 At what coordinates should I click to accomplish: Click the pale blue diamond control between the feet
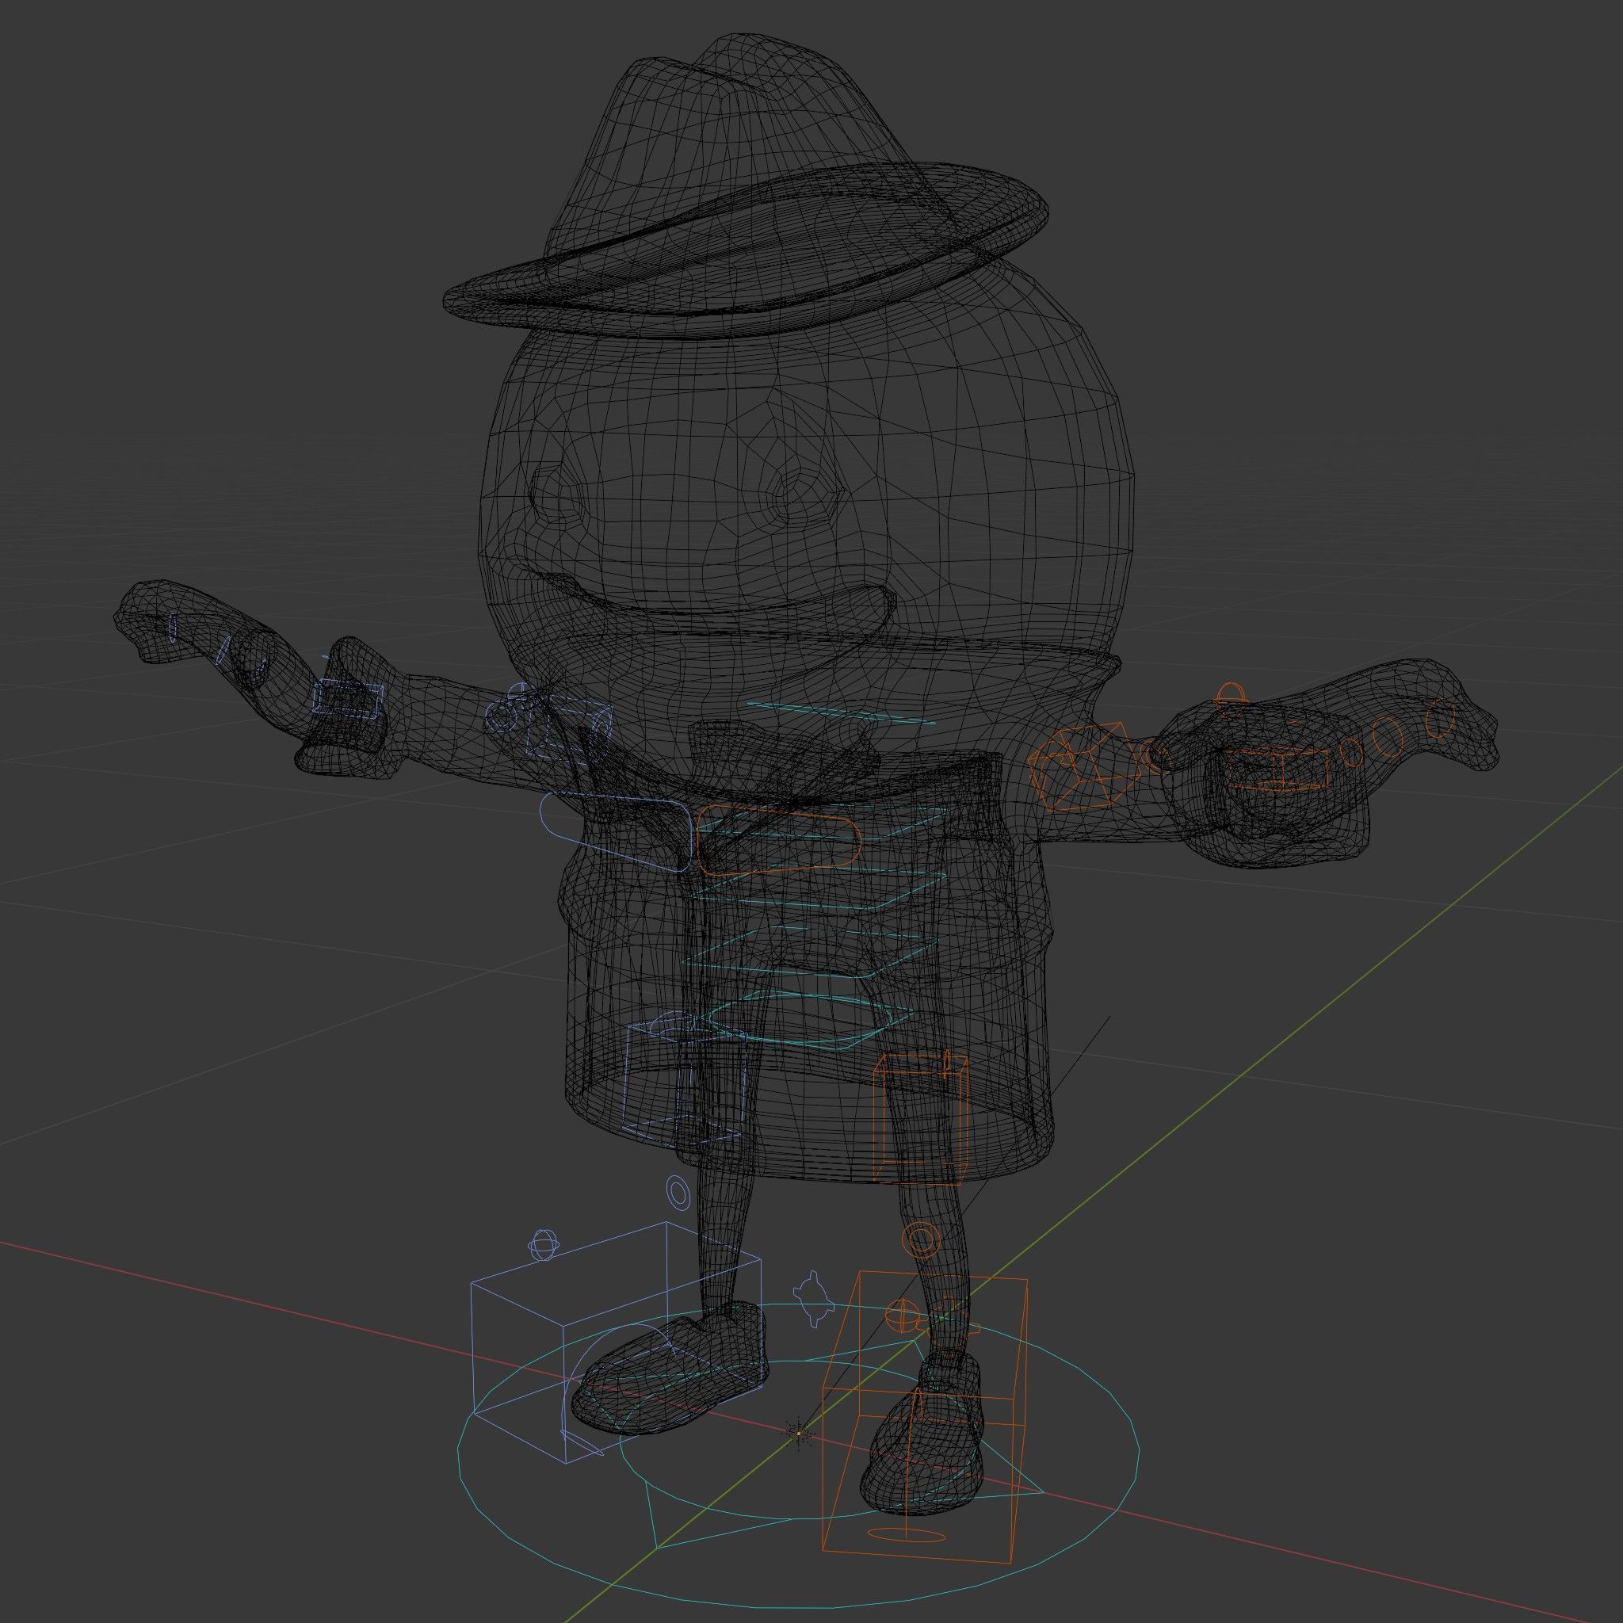coord(812,1299)
